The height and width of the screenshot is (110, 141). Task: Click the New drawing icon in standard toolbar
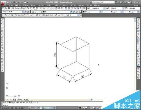[3, 9]
